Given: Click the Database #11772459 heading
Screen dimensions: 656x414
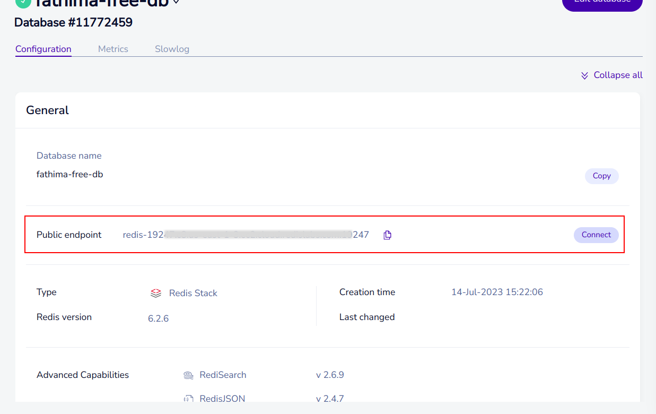Looking at the screenshot, I should [x=73, y=22].
